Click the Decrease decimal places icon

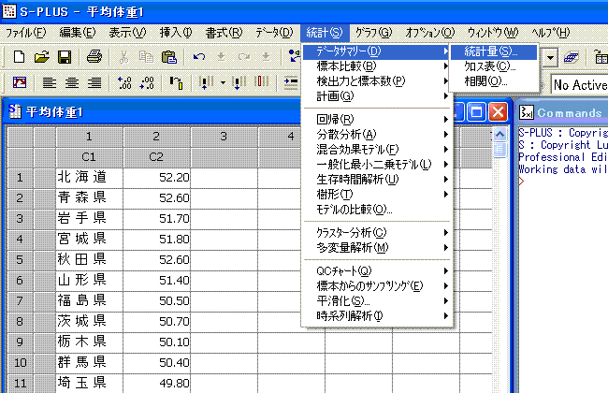[147, 82]
